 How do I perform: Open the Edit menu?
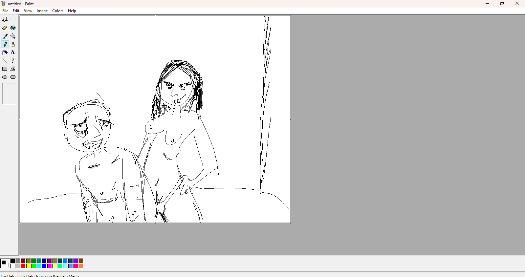(x=16, y=11)
